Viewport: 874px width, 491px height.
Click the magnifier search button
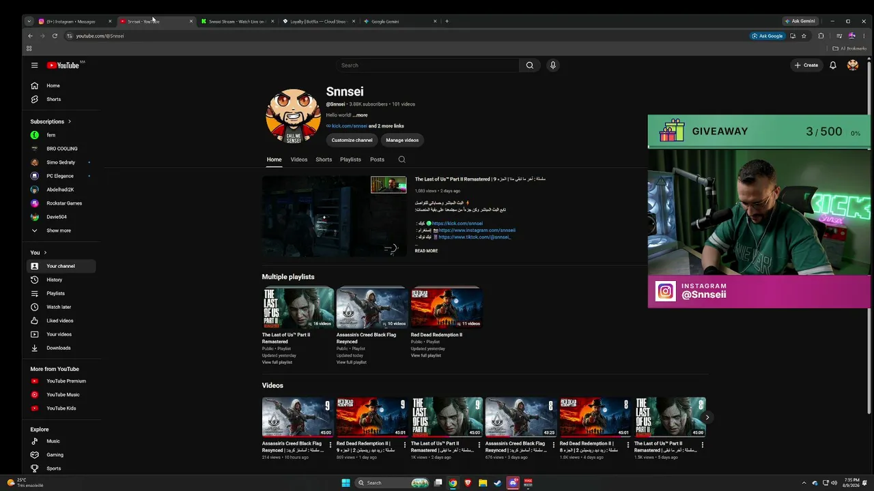[529, 65]
